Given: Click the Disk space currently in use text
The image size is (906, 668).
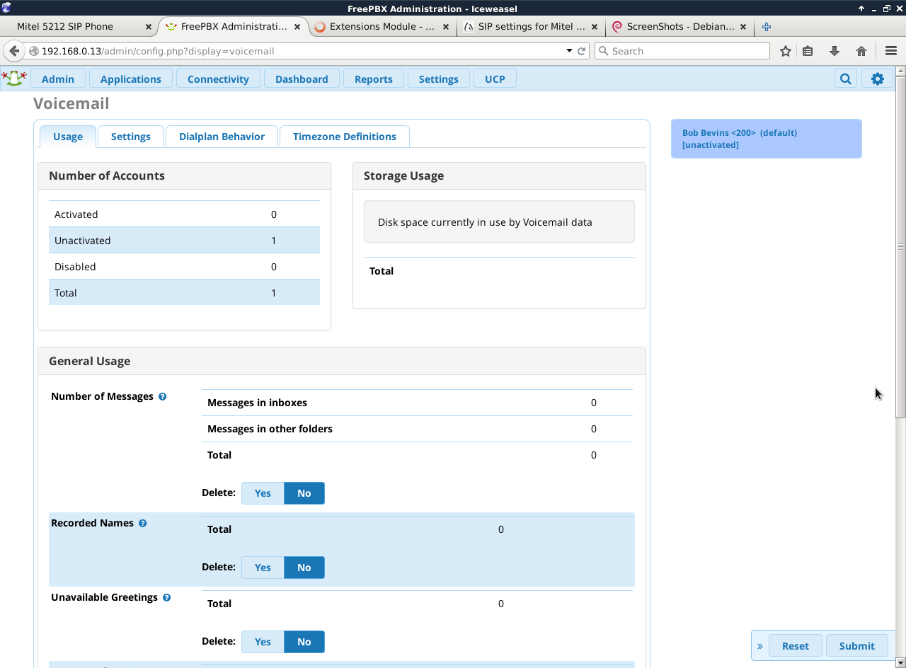Looking at the screenshot, I should (485, 222).
